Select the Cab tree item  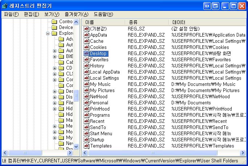coord(70,62)
